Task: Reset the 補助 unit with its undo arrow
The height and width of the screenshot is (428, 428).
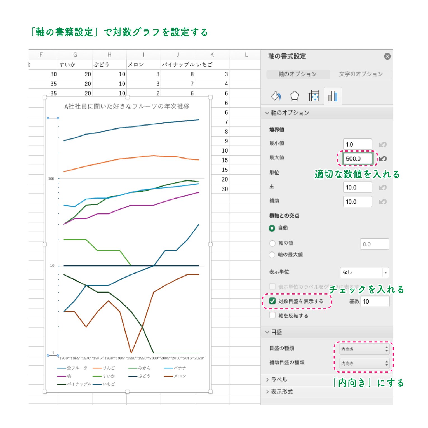Action: (x=383, y=202)
